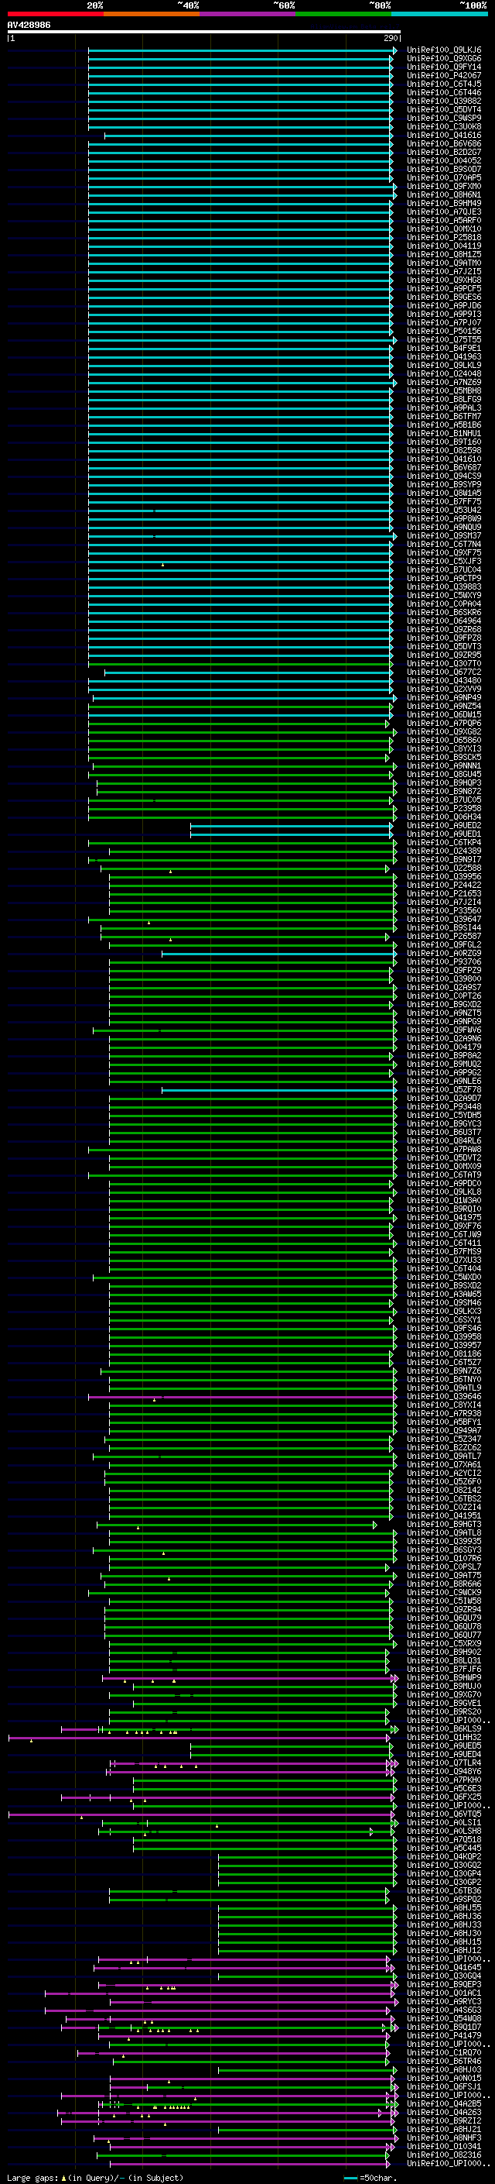This screenshot has width=495, height=2184.
Task: Click the purple alignment bar for UniRef100_Q39646
Action: [242, 1396]
